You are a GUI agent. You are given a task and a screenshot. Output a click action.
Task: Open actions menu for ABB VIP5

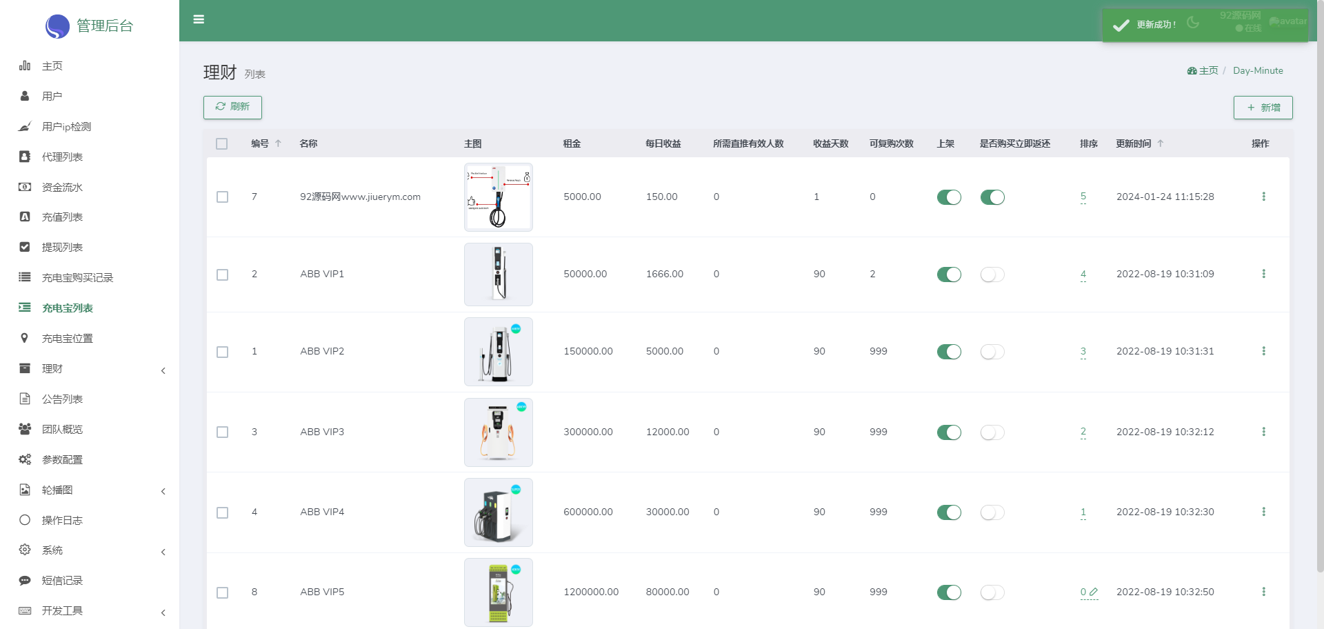[1263, 592]
